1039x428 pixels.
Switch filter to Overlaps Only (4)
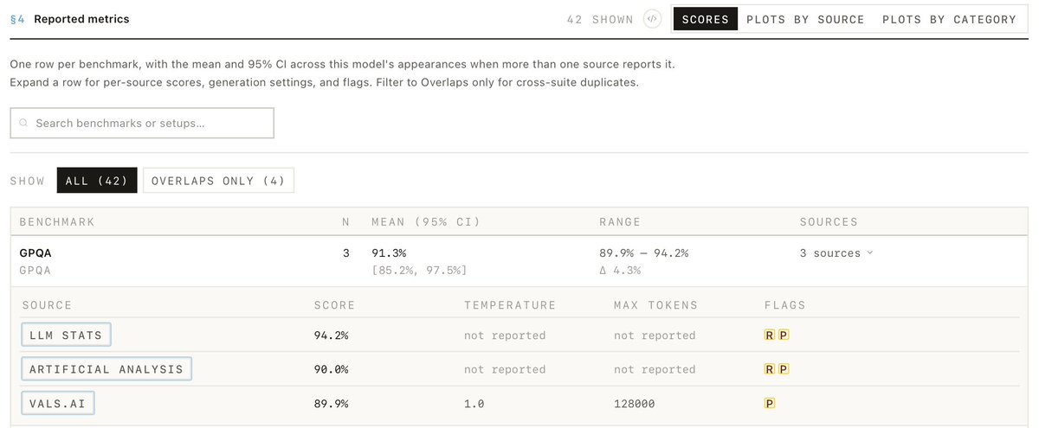click(218, 181)
